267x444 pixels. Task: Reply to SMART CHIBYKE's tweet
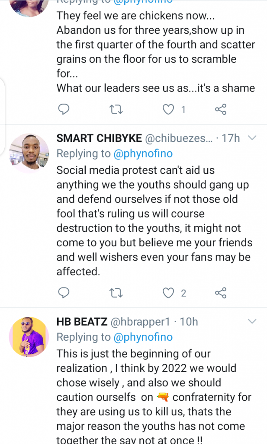coord(64,293)
